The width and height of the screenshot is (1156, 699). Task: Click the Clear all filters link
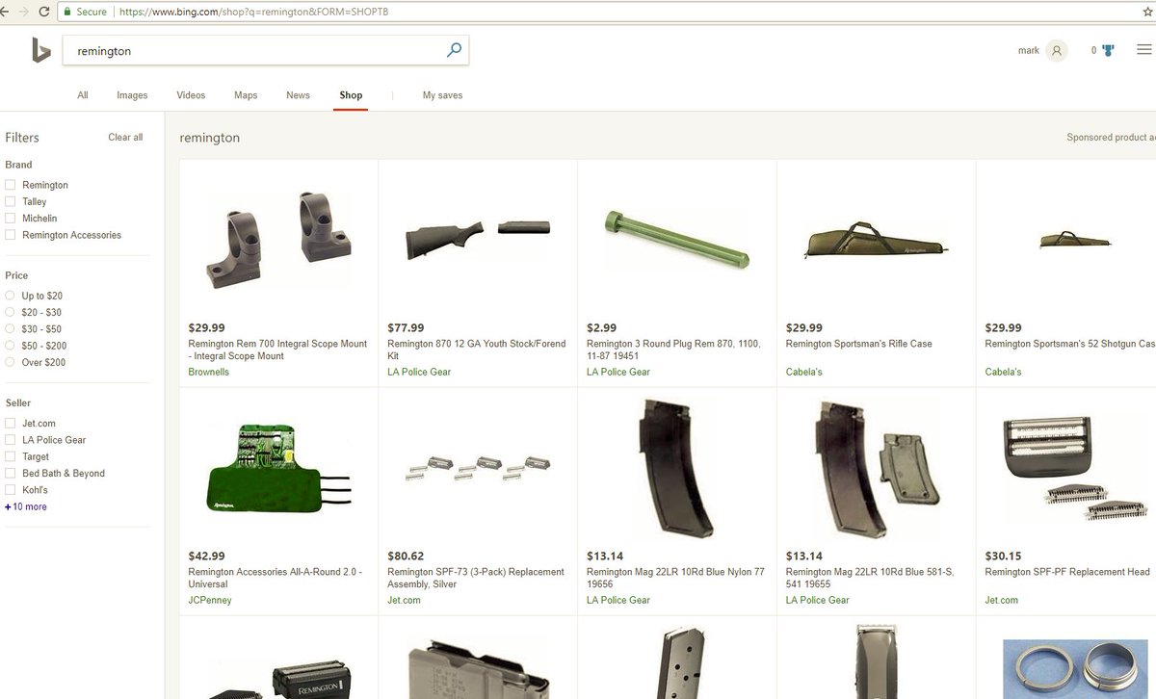125,138
